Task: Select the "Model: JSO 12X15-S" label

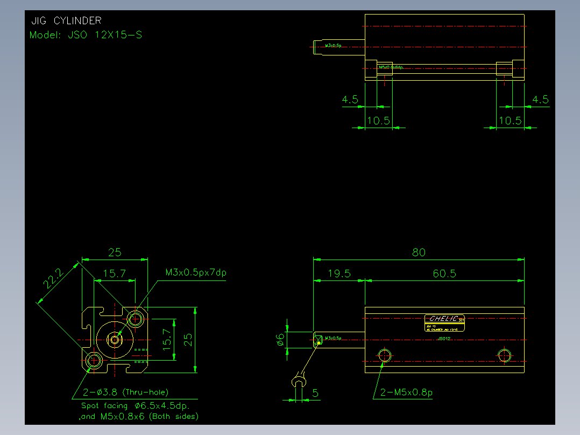Action: tap(86, 35)
